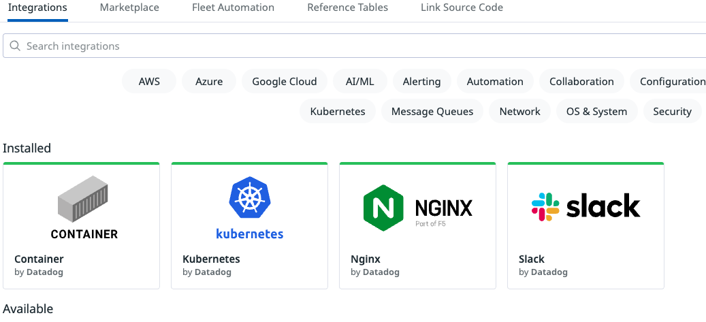The width and height of the screenshot is (706, 322).
Task: Click 'by Datadog' under Container
Action: [39, 272]
